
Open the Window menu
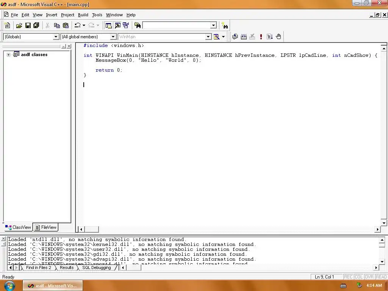coord(114,15)
